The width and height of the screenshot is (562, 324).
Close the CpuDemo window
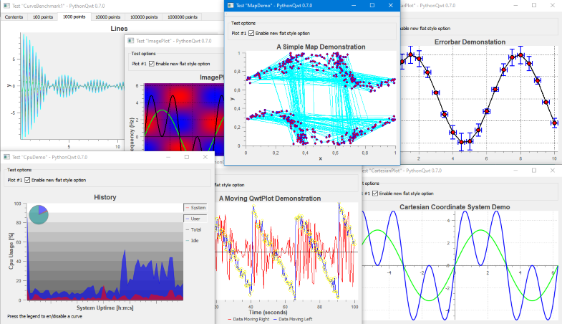(x=205, y=156)
